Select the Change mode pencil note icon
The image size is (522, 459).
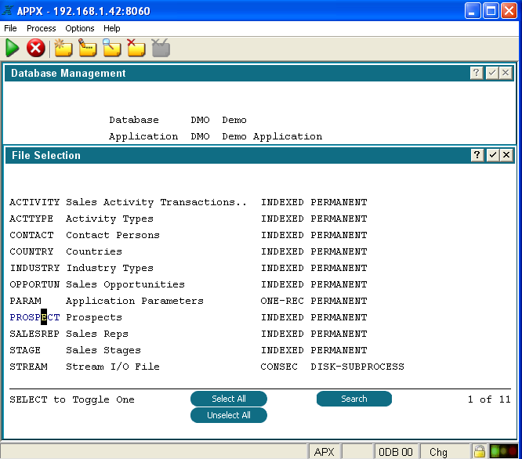coord(88,49)
